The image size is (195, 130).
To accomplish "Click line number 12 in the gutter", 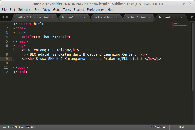I will click(x=6, y=72).
